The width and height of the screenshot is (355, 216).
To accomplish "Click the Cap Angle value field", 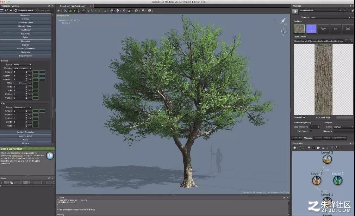I will click(x=19, y=126).
